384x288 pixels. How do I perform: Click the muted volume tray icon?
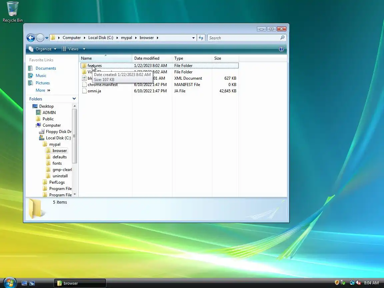tap(359, 283)
